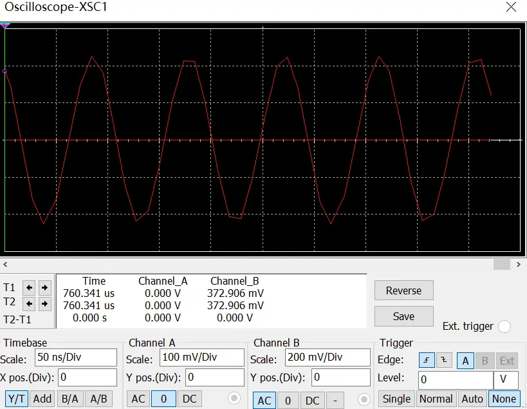Choose None trigger mode
This screenshot has height=409, width=527.
coord(504,399)
